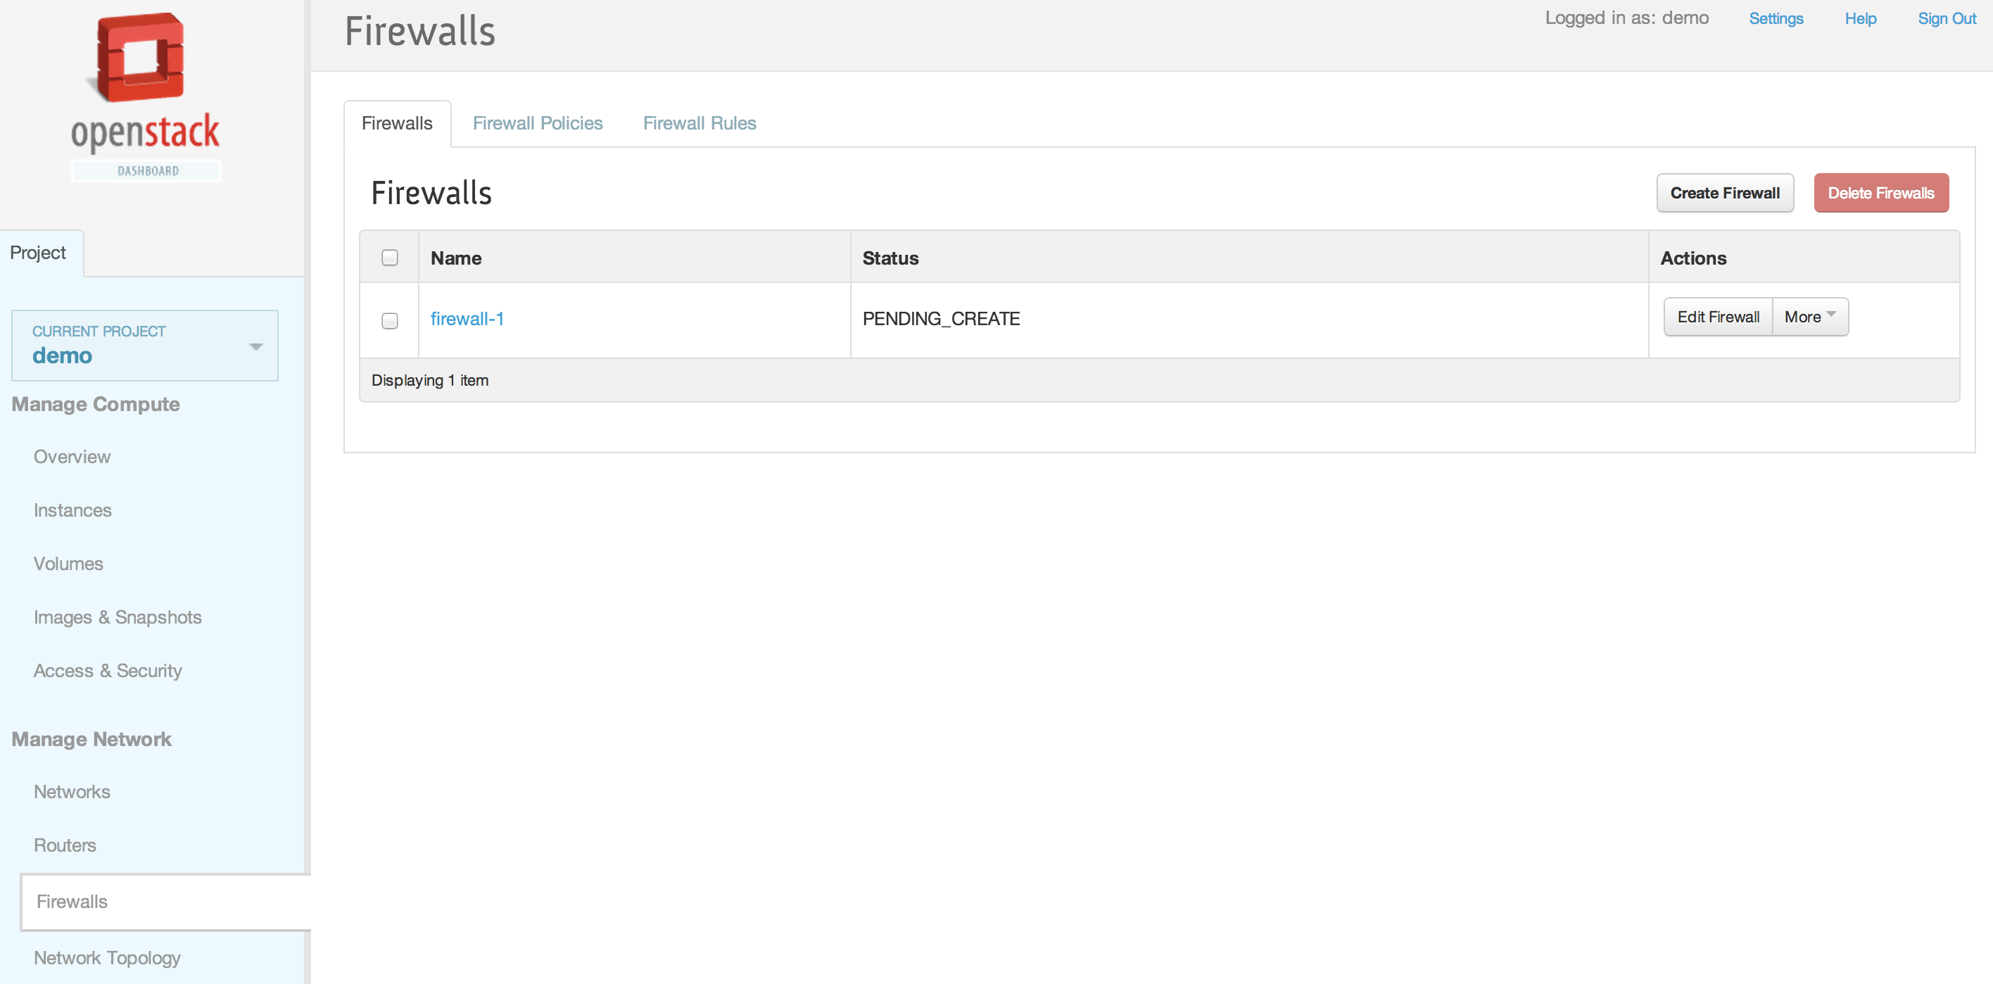The image size is (1993, 984).
Task: Click the Help link
Action: tap(1860, 18)
